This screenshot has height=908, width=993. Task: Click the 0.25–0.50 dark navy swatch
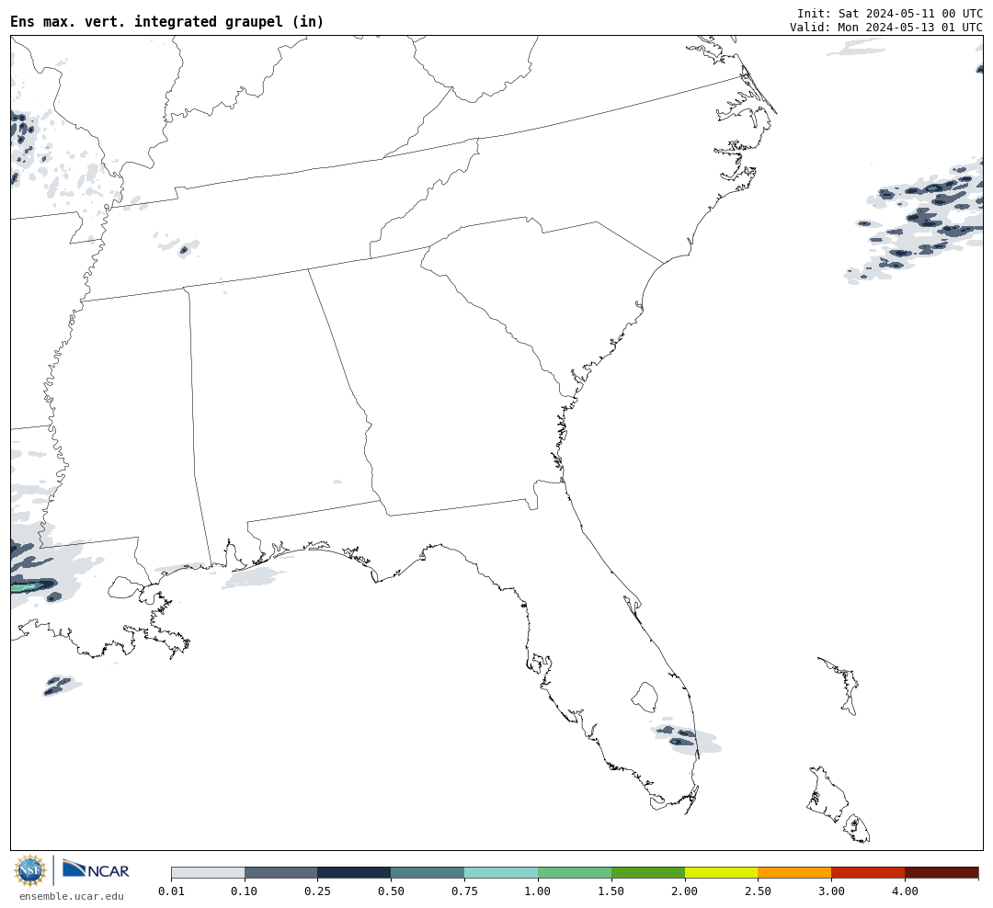pyautogui.click(x=355, y=873)
